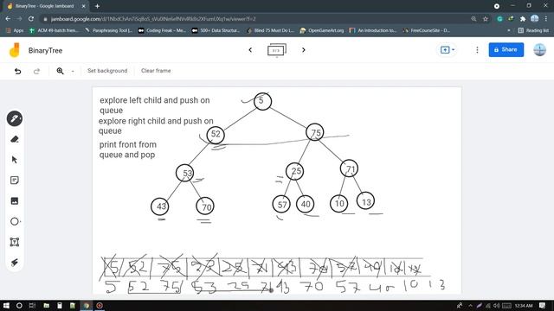The width and height of the screenshot is (554, 311).
Task: Open Cortana search circle in taskbar
Action: click(19, 305)
